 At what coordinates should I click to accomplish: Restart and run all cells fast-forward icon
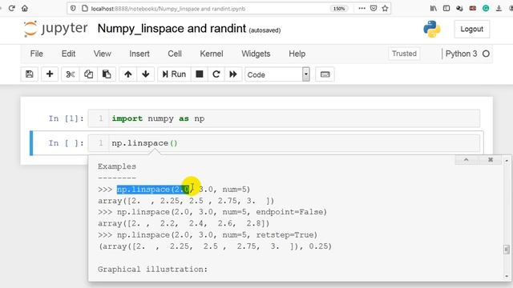pos(233,74)
